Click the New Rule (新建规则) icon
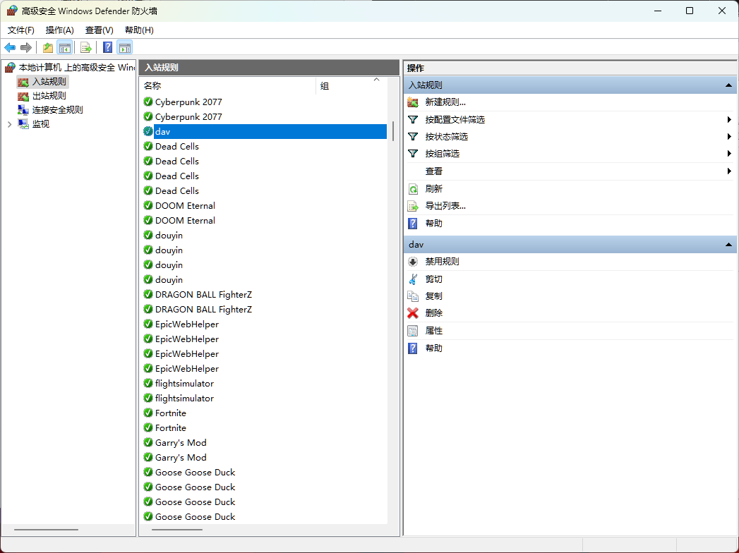The width and height of the screenshot is (739, 553). pos(413,102)
